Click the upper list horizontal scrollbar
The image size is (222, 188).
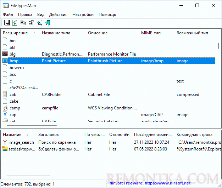tap(32, 125)
